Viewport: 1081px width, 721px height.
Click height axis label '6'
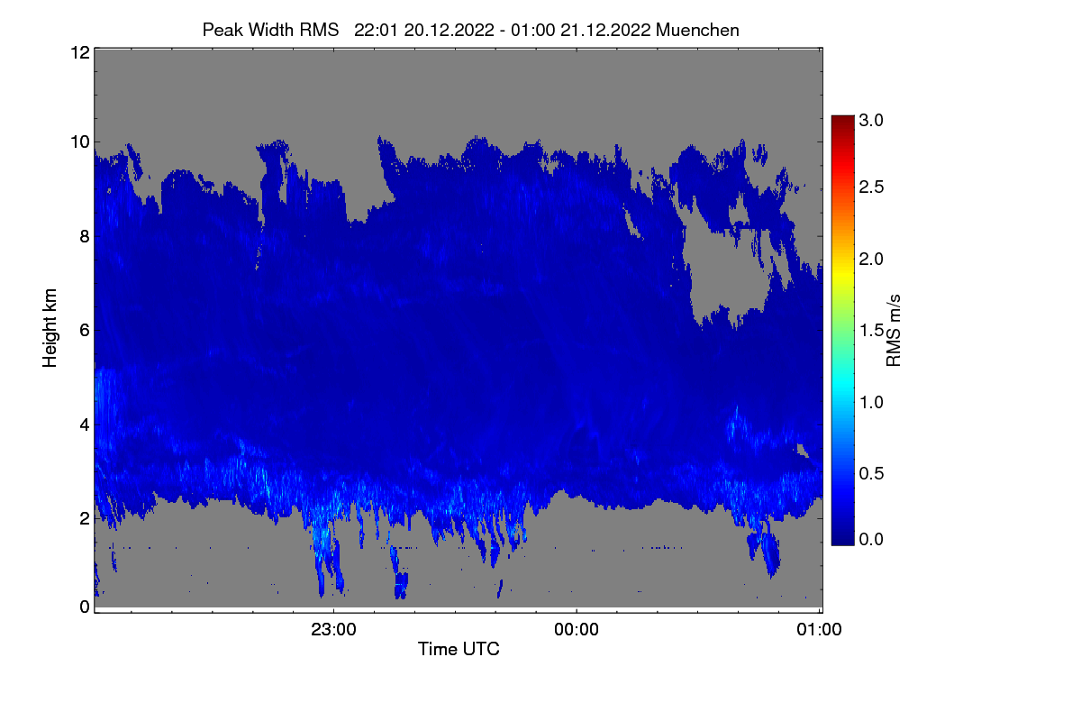coord(85,330)
